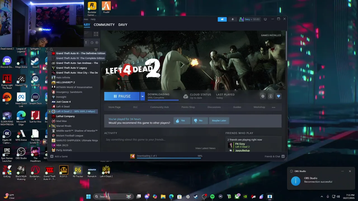Image resolution: width=358 pixels, height=201 pixels.
Task: Open the DLC link
Action: tap(135, 107)
